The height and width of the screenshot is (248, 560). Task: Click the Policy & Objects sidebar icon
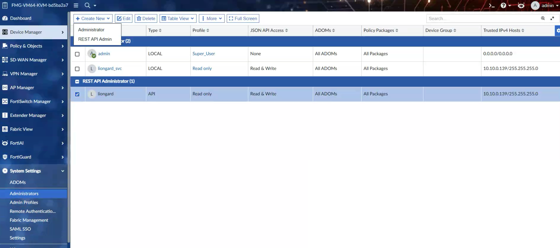pos(5,46)
